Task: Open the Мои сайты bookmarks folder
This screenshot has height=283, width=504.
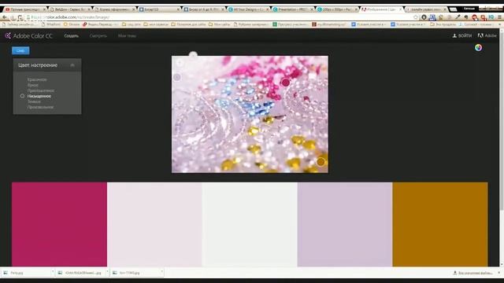Action: [219, 24]
